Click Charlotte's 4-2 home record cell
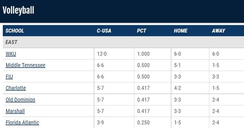The height and width of the screenshot is (128, 244). pyautogui.click(x=190, y=88)
